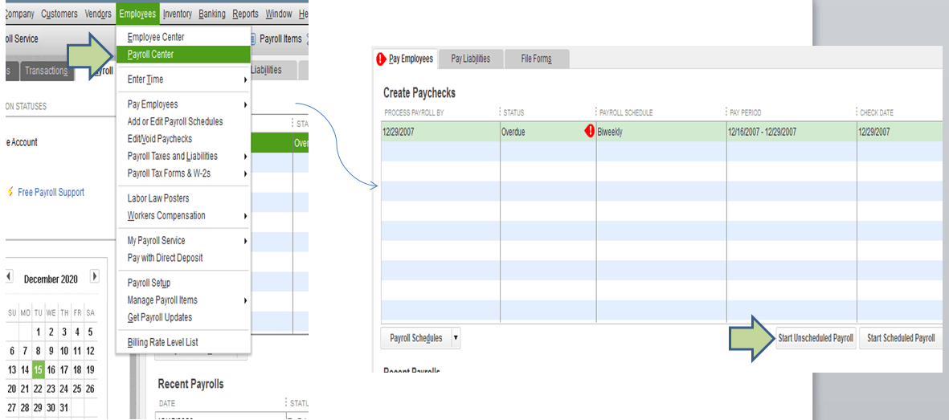Viewport: 949px width, 420px height.
Task: Switch to the Transactions tab
Action: pyautogui.click(x=47, y=71)
